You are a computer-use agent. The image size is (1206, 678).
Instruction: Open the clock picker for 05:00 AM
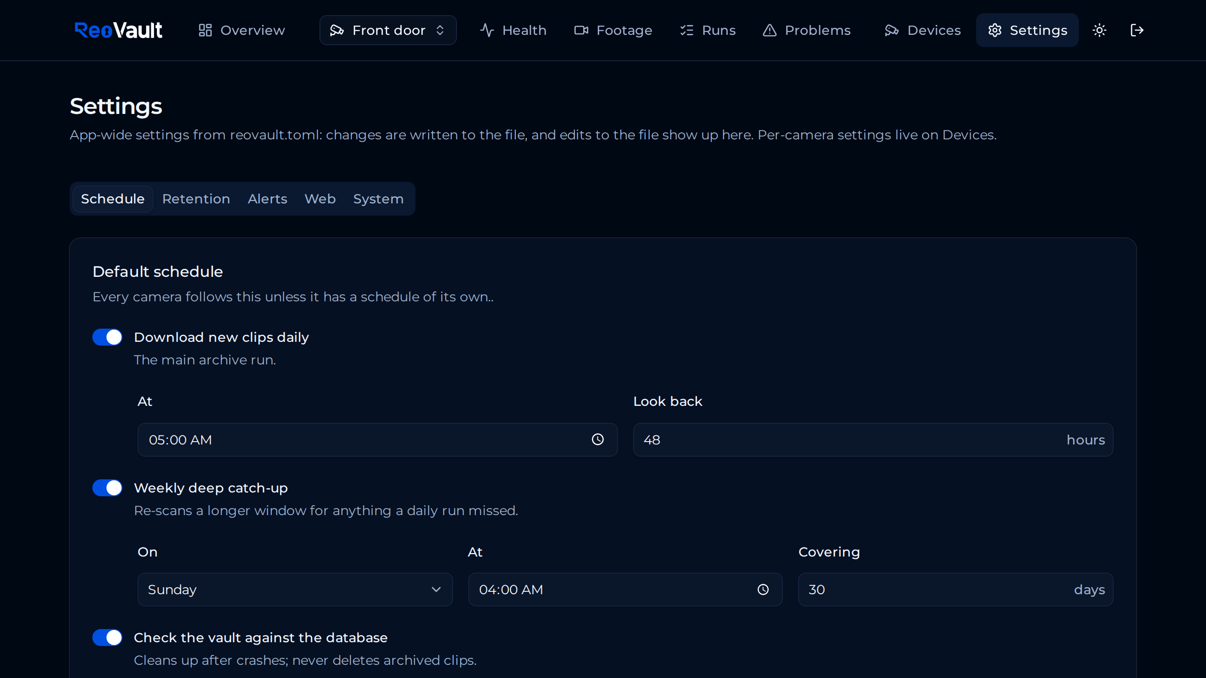coord(598,439)
